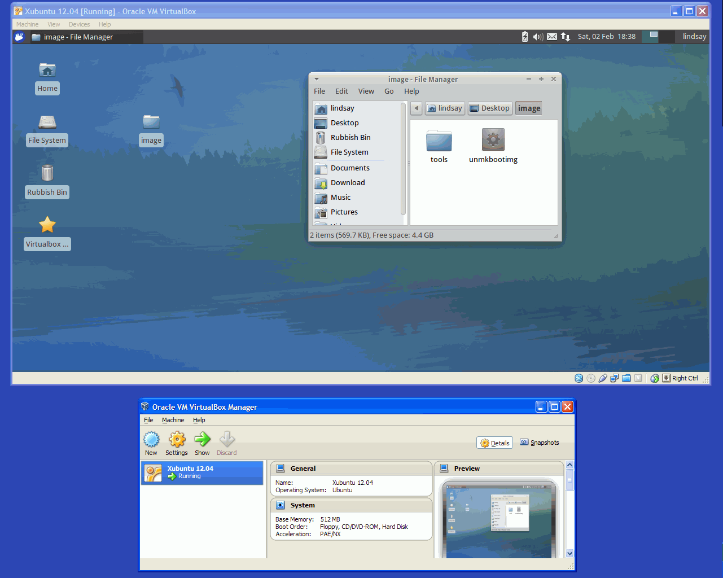Image resolution: width=723 pixels, height=578 pixels.
Task: Select the File System desktop icon
Action: [x=47, y=130]
